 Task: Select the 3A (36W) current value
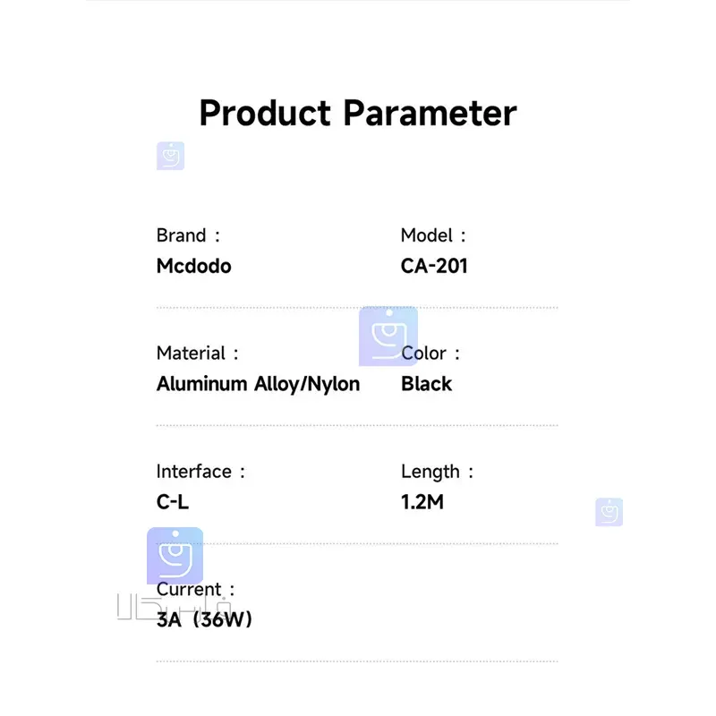(x=204, y=619)
